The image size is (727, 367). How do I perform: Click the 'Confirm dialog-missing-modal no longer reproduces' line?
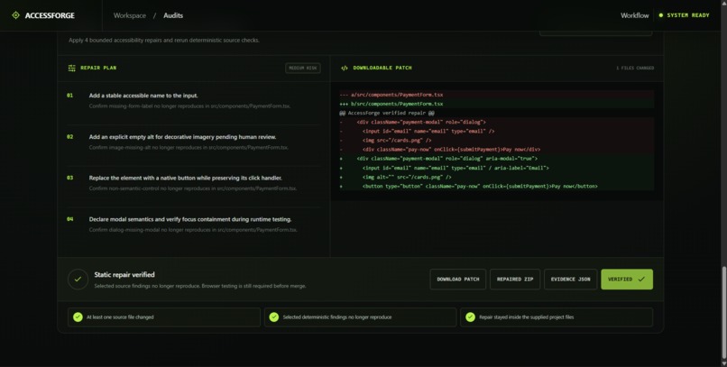(x=193, y=230)
